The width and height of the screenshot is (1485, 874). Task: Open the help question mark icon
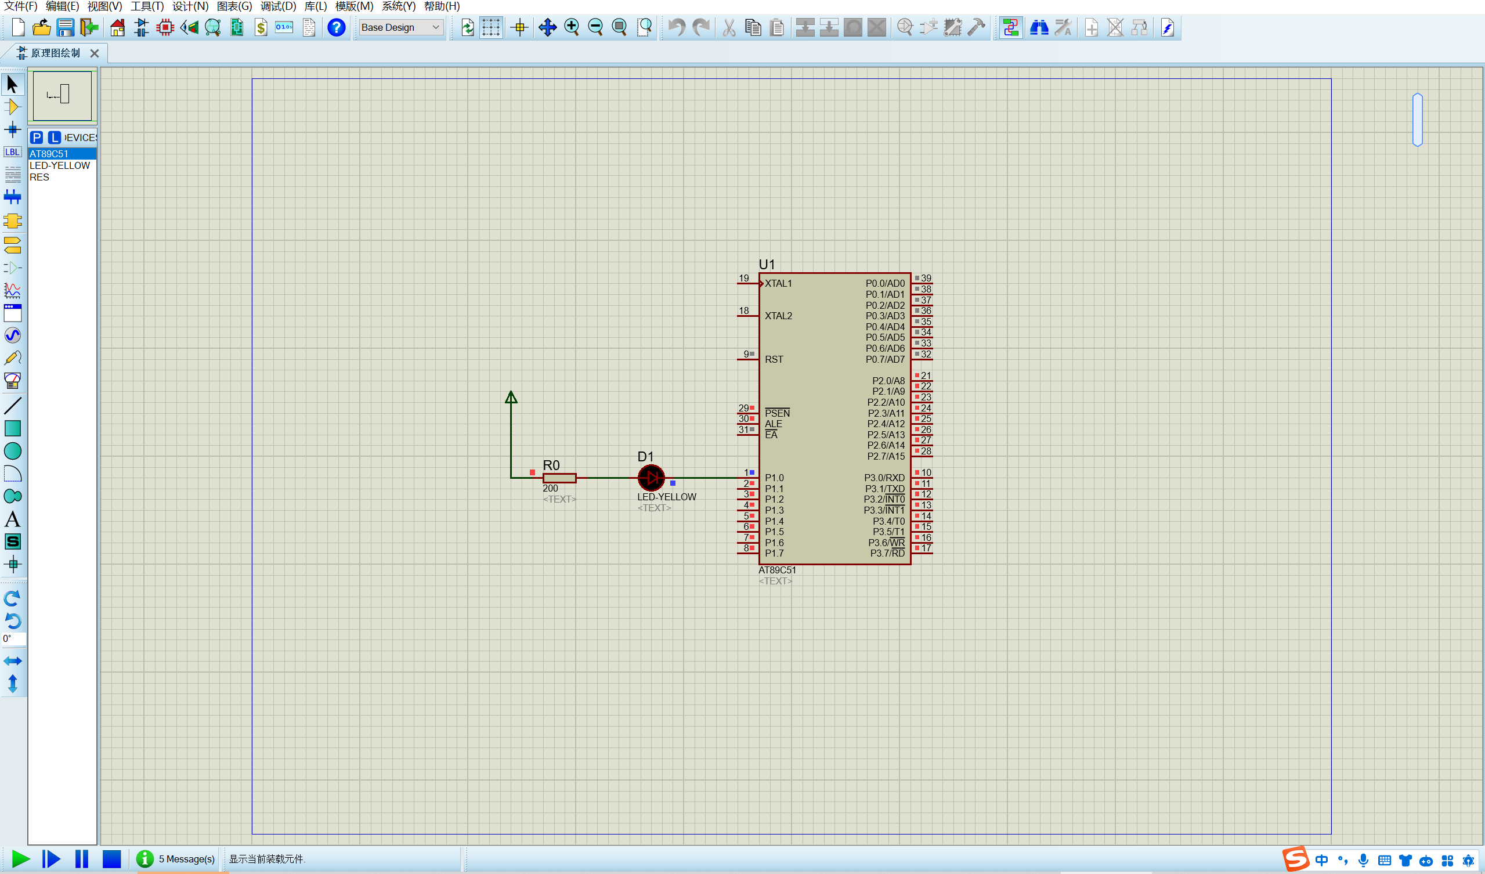pos(337,27)
